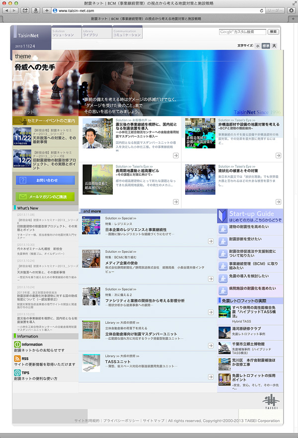This screenshot has width=298, height=438.
Task: Click the Safari back arrow button
Action: (6, 10)
